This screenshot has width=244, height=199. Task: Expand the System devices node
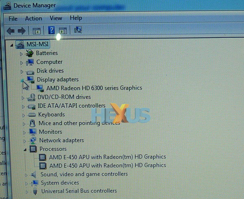tap(26, 184)
